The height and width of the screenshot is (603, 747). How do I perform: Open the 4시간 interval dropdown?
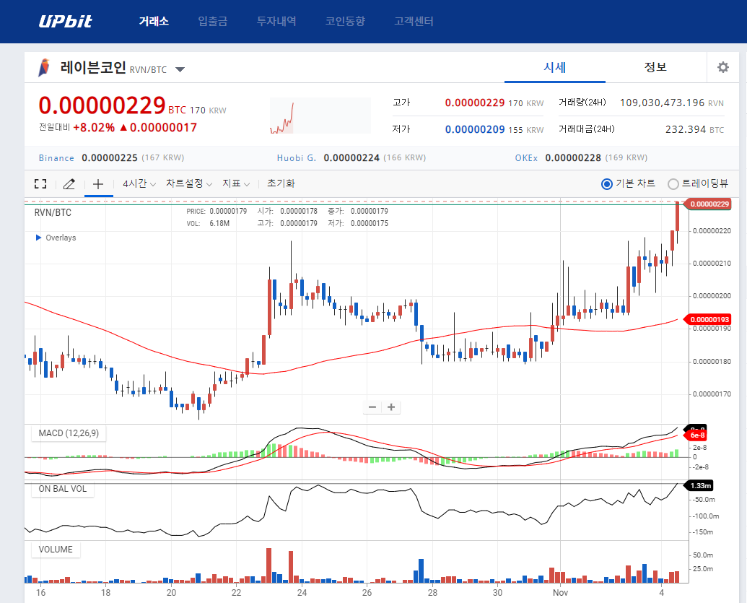[x=139, y=183]
